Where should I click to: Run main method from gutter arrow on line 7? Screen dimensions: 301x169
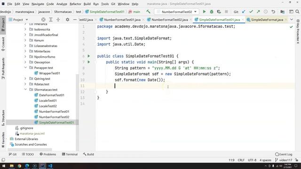tap(89, 62)
